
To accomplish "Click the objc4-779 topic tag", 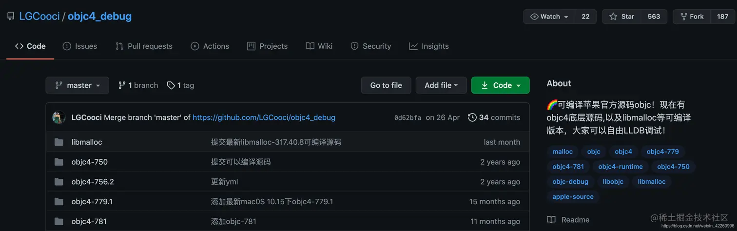I will coord(663,152).
